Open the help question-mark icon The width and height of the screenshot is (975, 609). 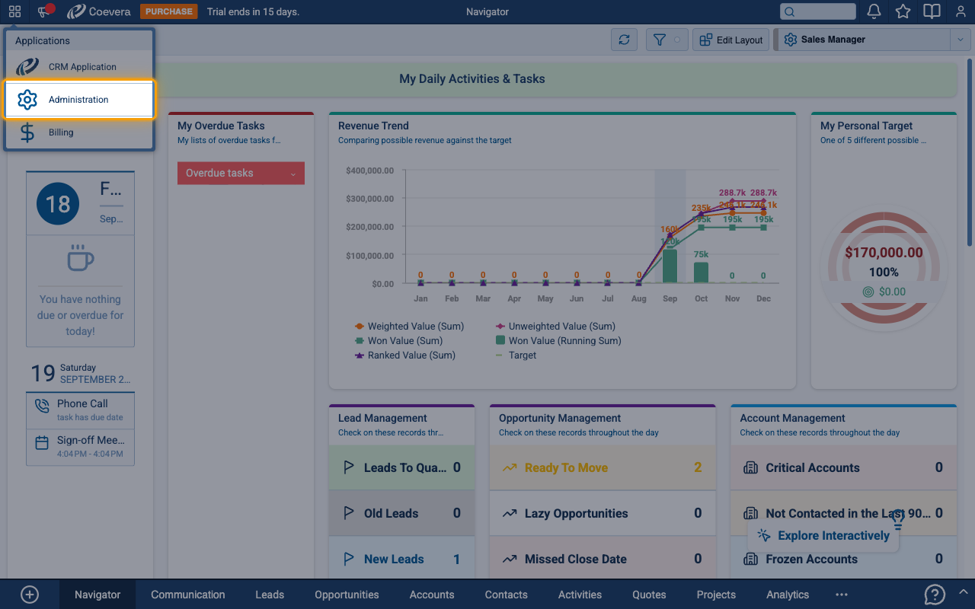[x=935, y=595]
